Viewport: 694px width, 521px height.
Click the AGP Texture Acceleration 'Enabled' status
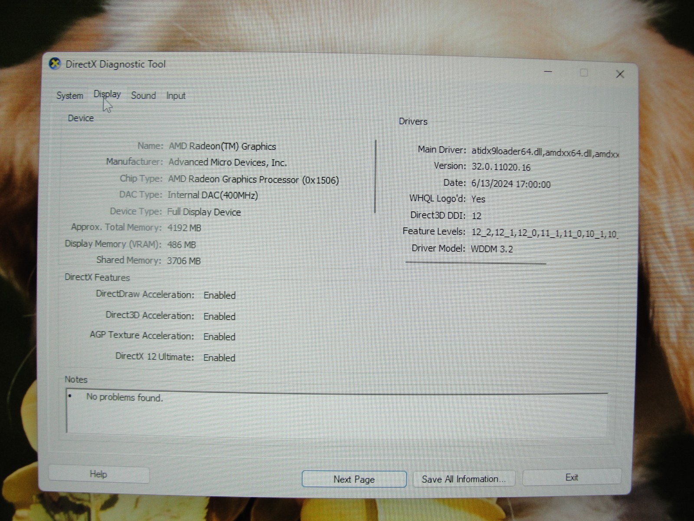click(x=219, y=337)
